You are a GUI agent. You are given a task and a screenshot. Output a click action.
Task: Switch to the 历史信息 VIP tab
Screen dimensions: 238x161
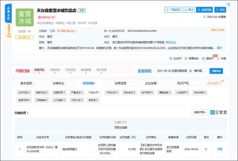(x=214, y=83)
